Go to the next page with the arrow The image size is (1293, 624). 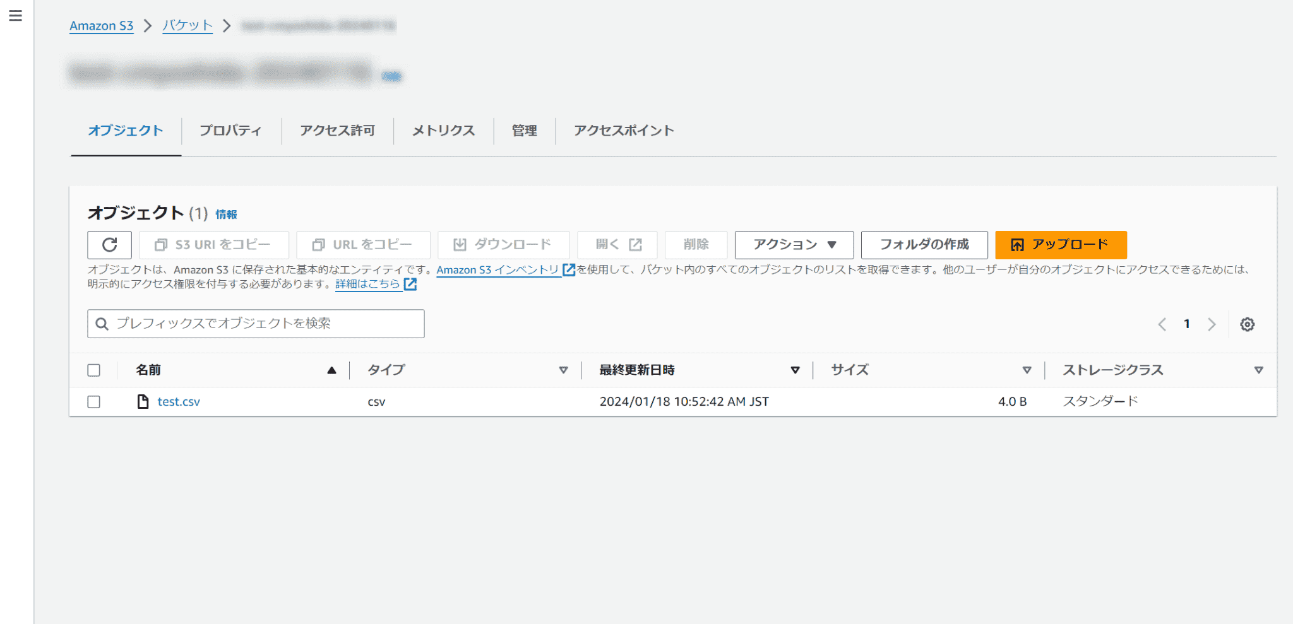click(x=1212, y=324)
